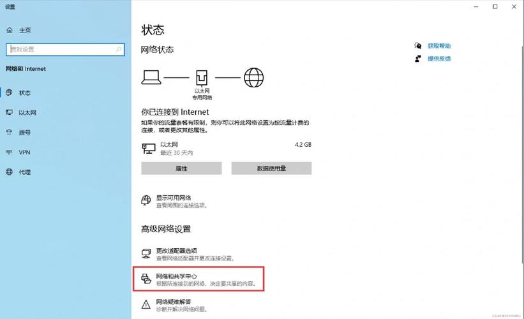Image resolution: width=524 pixels, height=319 pixels.
Task: Click the 以太网 computer icon beside 4.2 GB usage
Action: tap(149, 149)
